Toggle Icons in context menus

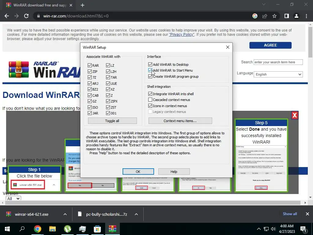pos(150,106)
